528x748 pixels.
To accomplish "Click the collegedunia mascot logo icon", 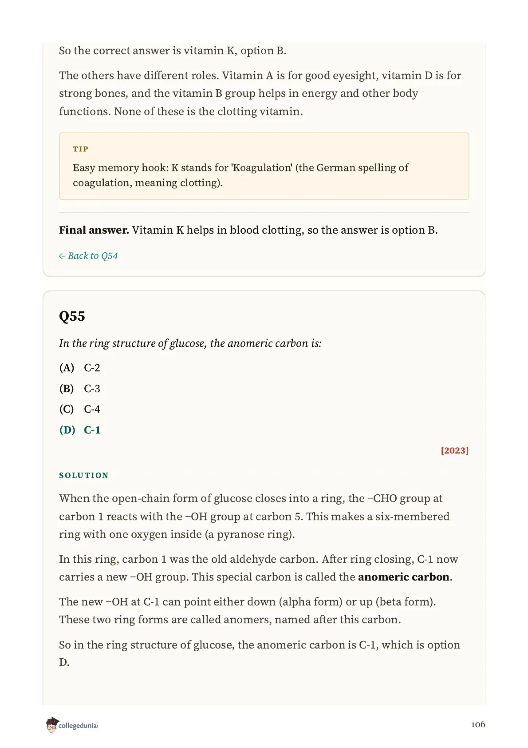I will click(x=52, y=724).
